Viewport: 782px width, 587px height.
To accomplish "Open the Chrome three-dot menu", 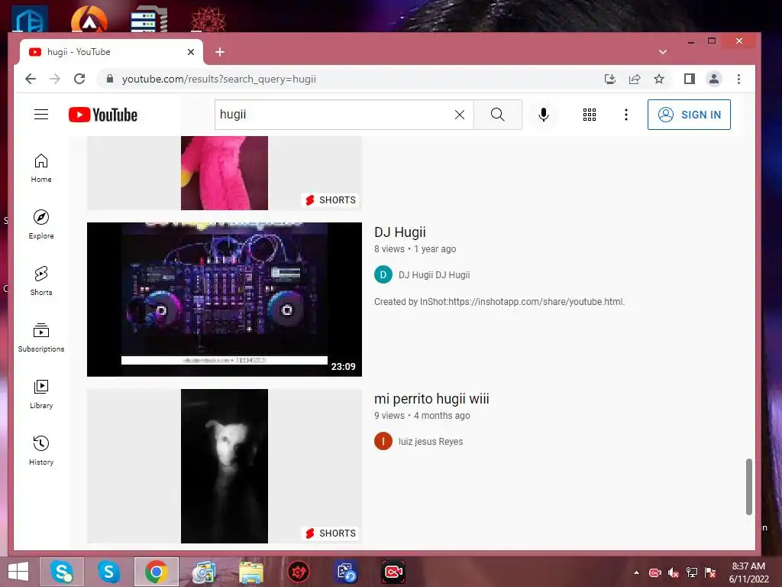I will [738, 79].
